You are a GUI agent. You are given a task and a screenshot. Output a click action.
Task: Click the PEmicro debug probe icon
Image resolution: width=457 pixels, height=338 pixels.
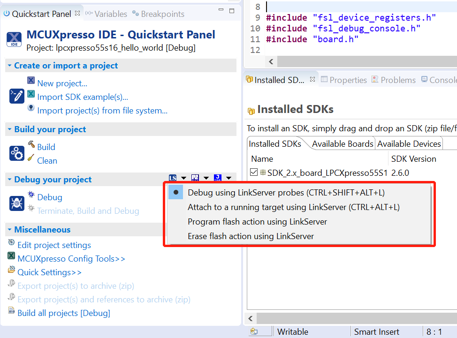195,178
